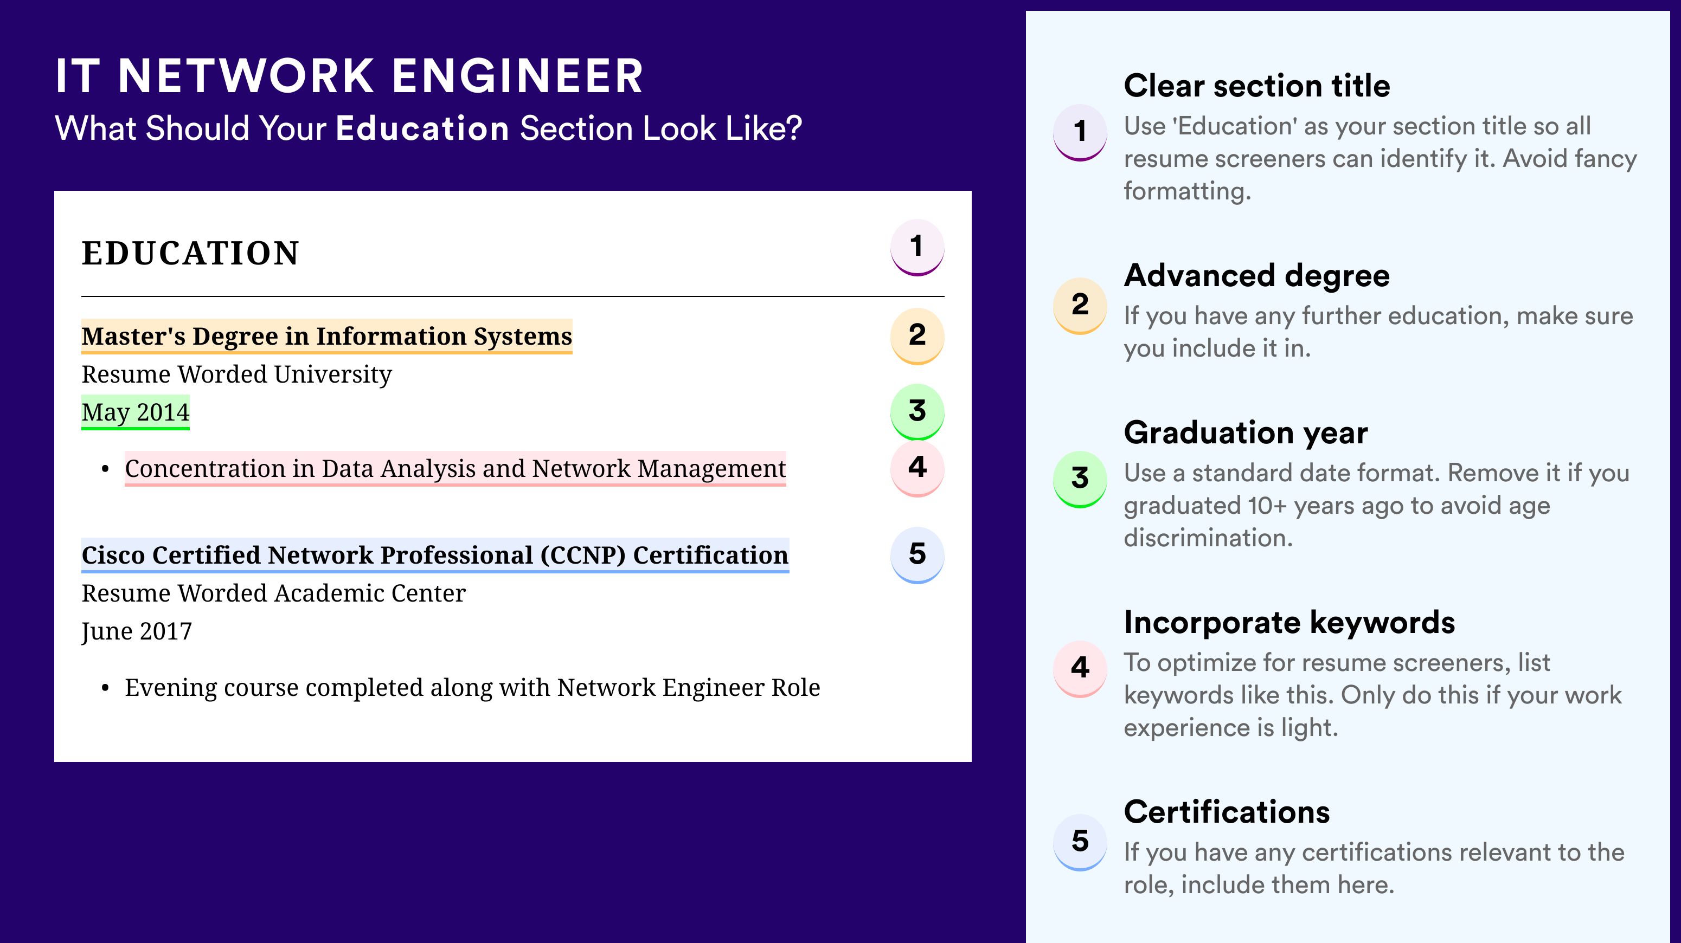Click purple badge 1 beside EDUCATION heading
The image size is (1681, 943).
917,247
